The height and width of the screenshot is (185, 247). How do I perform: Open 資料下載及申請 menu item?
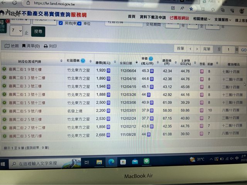152,17
